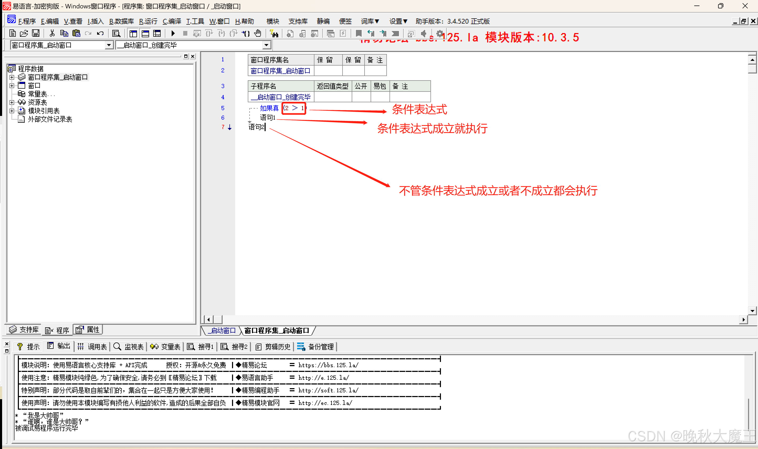
Task: Click the Find magnifier toolbar icon
Action: click(116, 33)
